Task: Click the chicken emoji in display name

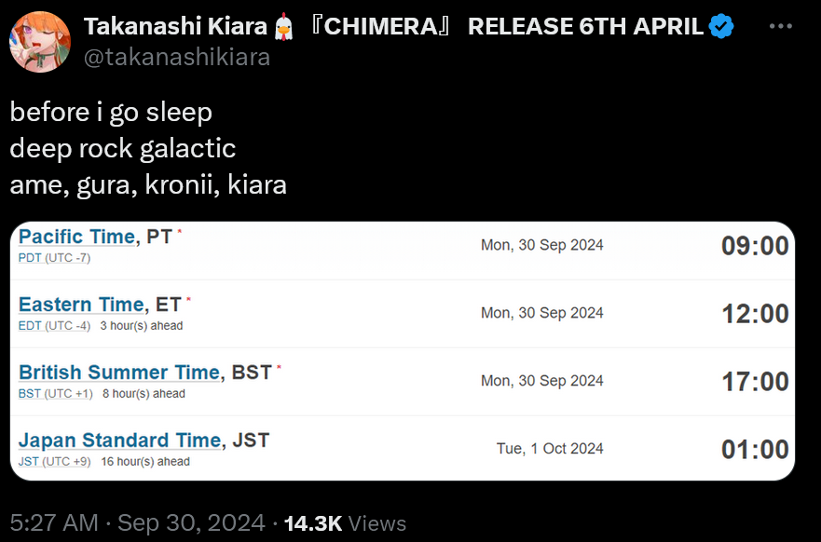Action: pyautogui.click(x=284, y=27)
